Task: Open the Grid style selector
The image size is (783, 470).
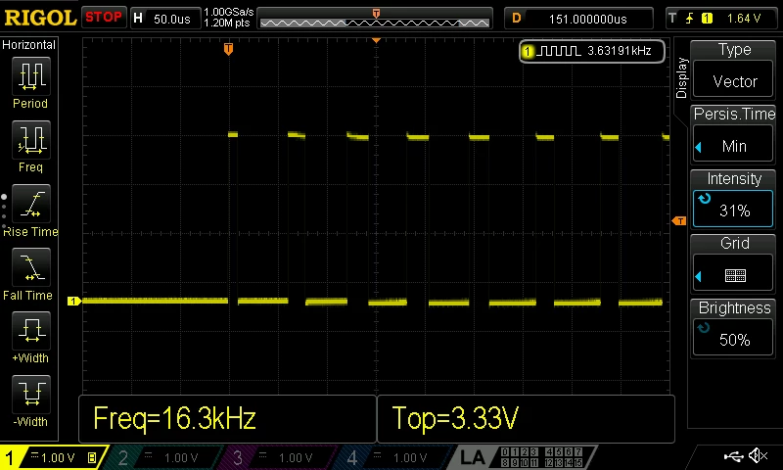Action: point(733,275)
